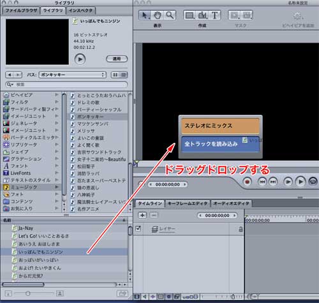Toggle the layer visibility checkbox
Image resolution: width=319 pixels, height=303 pixels.
[138, 228]
